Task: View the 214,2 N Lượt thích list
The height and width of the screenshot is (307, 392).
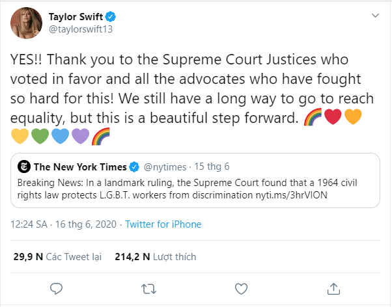Action: pyautogui.click(x=155, y=257)
